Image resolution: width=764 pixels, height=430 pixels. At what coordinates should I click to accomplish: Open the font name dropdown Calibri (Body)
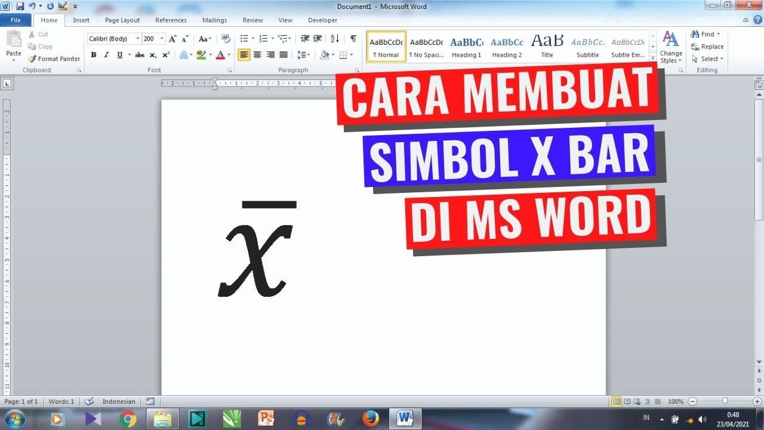pyautogui.click(x=138, y=39)
